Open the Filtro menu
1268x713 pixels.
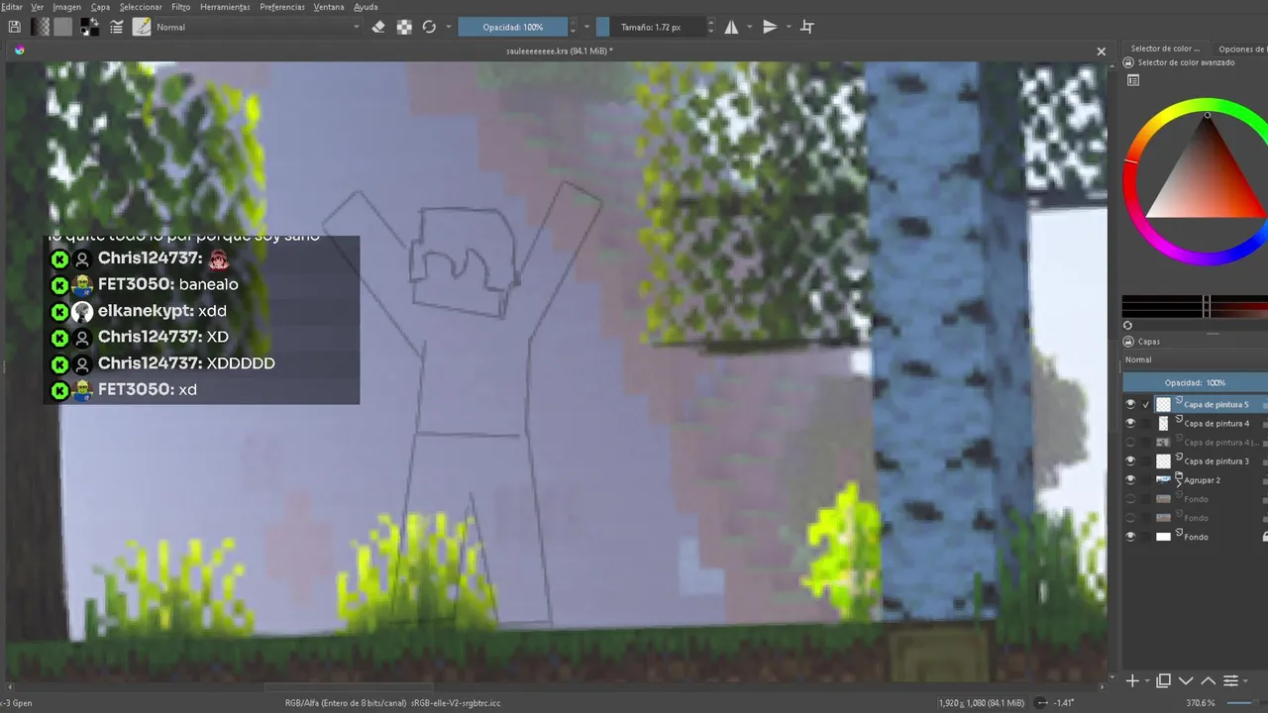180,7
